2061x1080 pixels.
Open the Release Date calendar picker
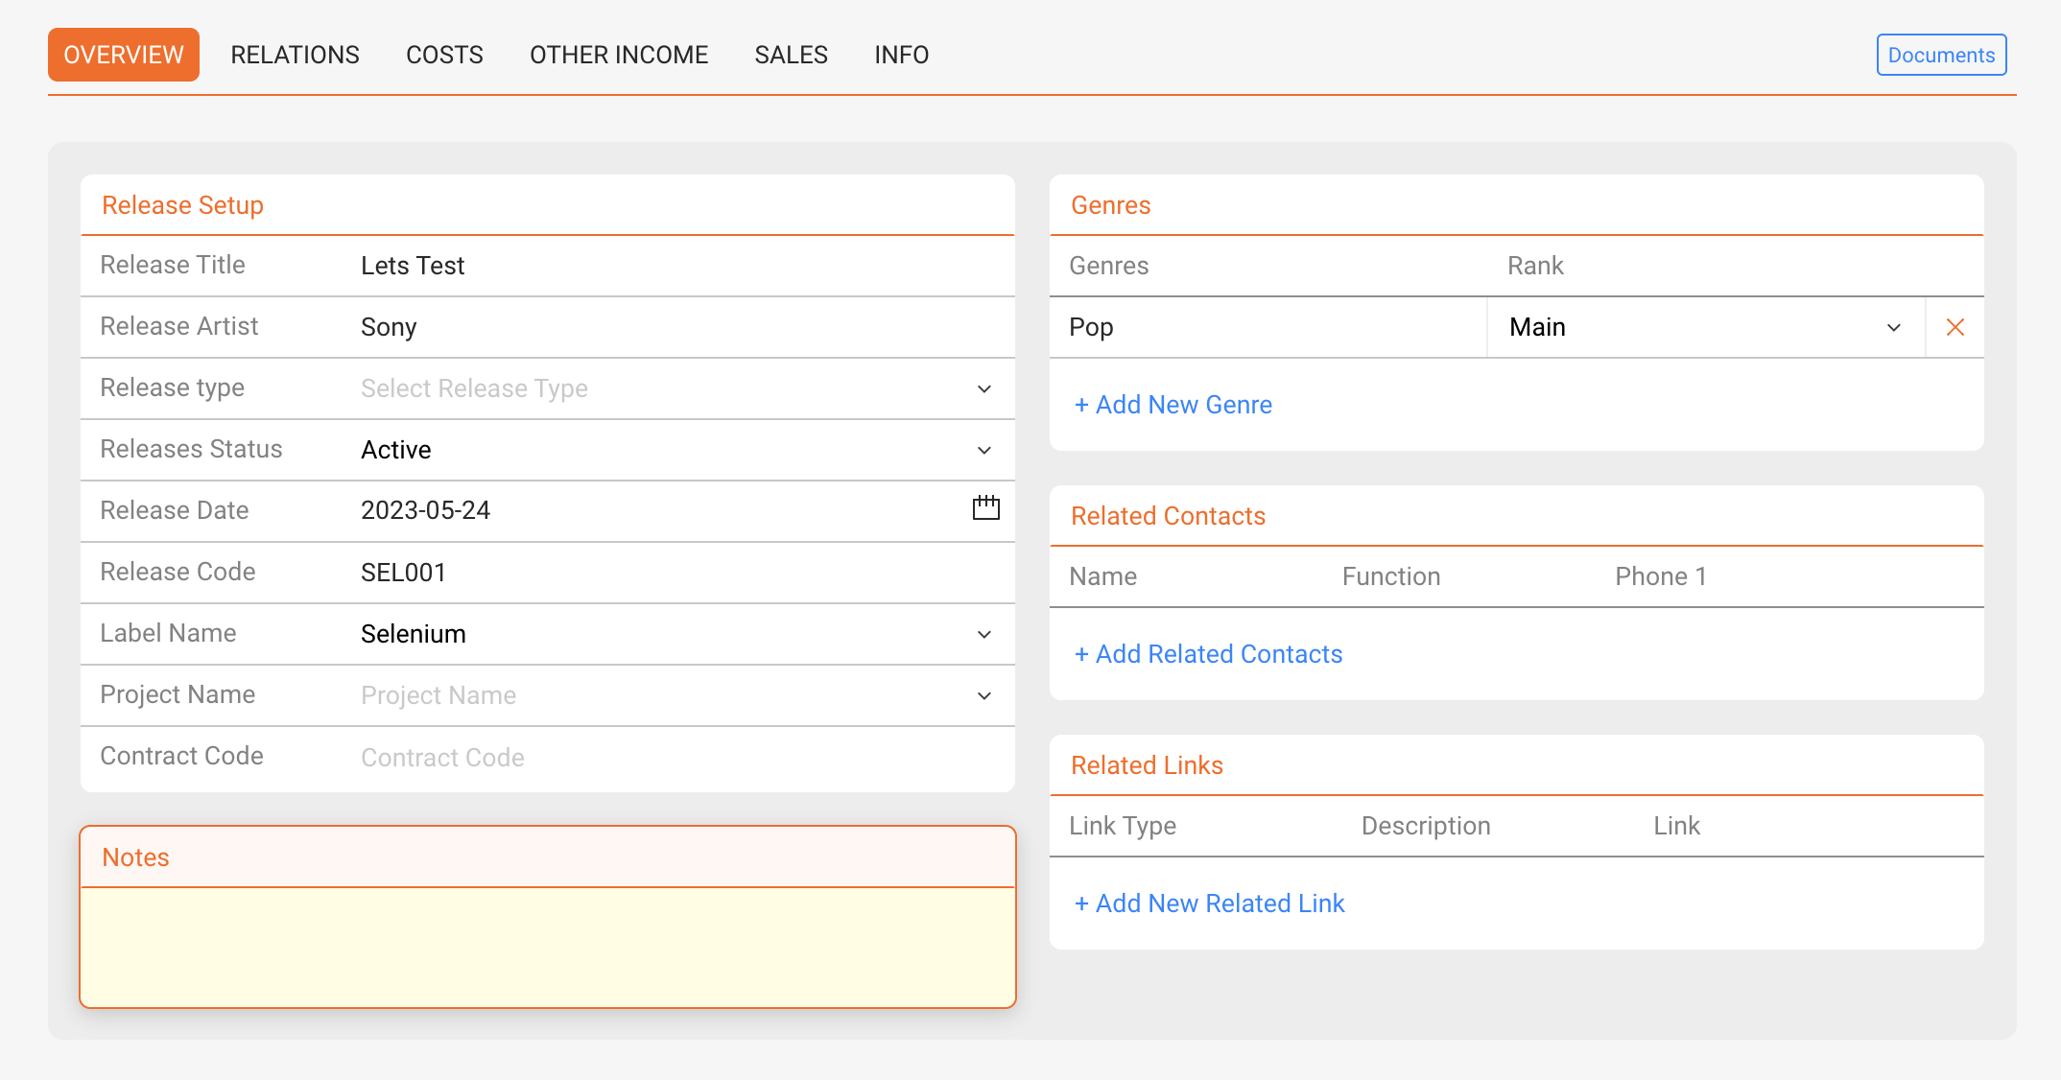click(x=985, y=508)
